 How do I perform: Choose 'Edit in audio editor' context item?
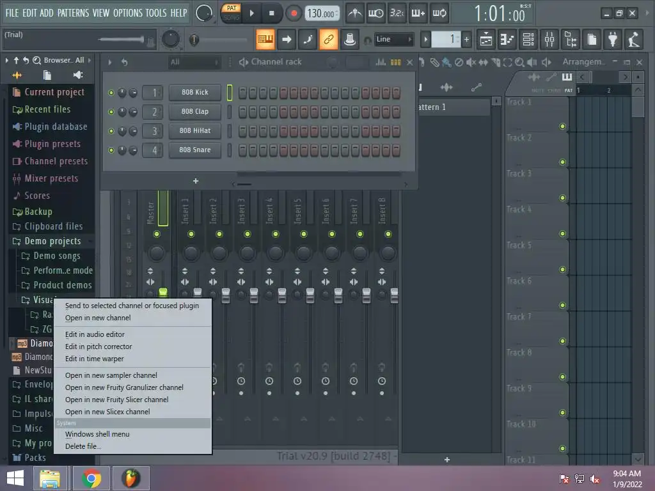95,334
